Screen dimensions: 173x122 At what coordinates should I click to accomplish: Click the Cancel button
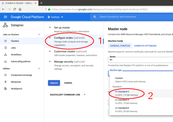68,83
